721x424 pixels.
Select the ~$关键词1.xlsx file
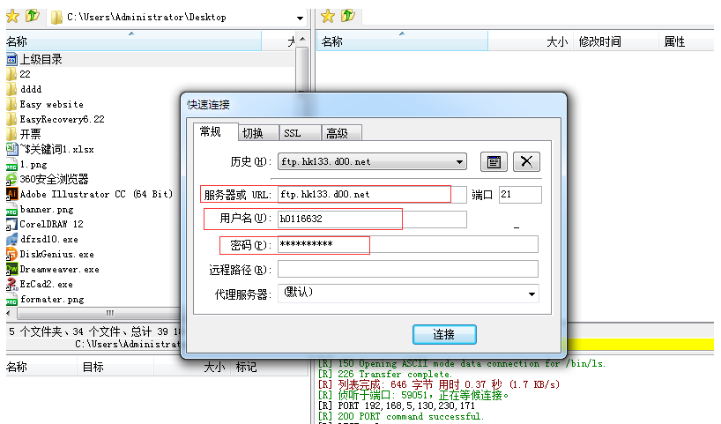point(50,150)
